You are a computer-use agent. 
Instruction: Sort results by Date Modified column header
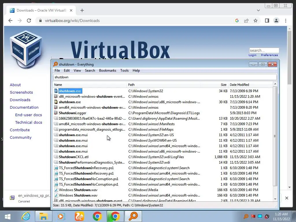pyautogui.click(x=250, y=85)
